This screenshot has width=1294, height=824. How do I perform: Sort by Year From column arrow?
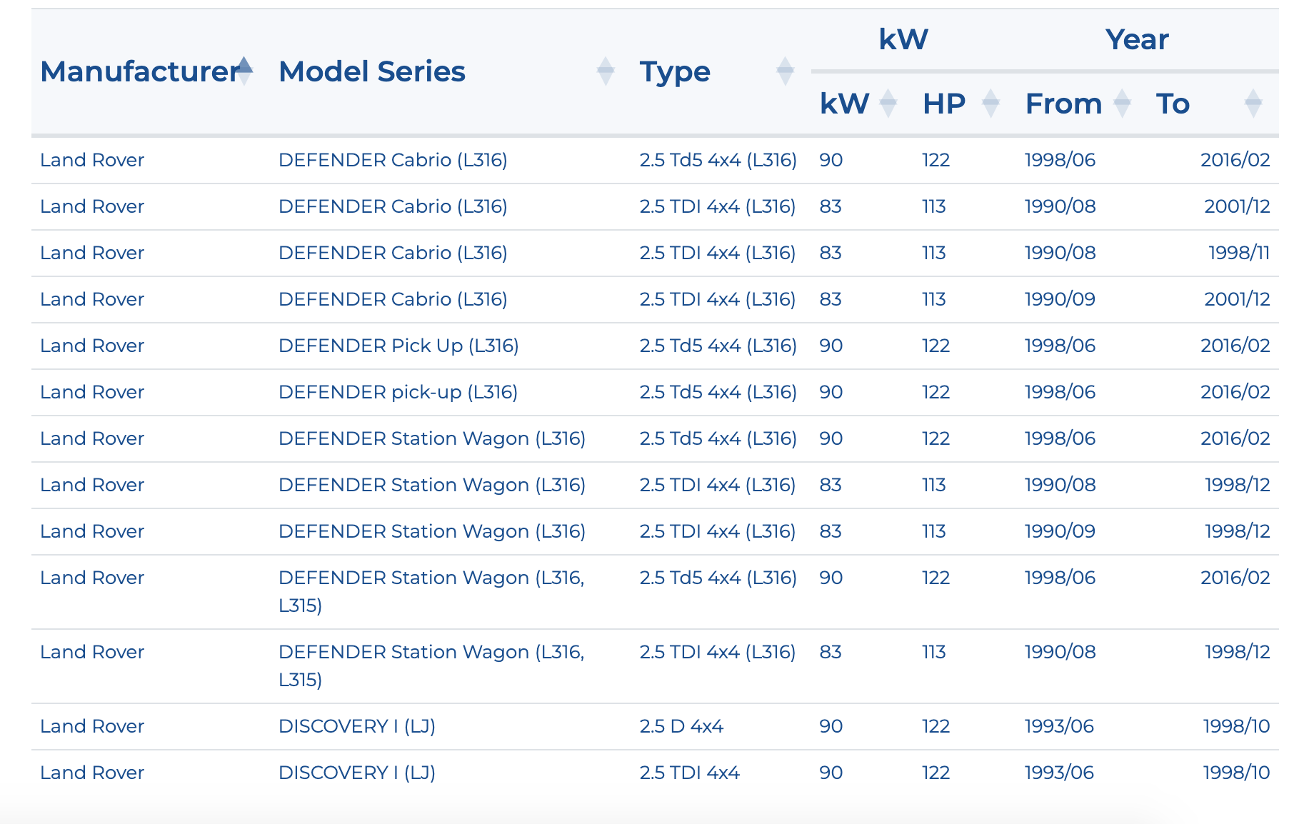click(1123, 104)
